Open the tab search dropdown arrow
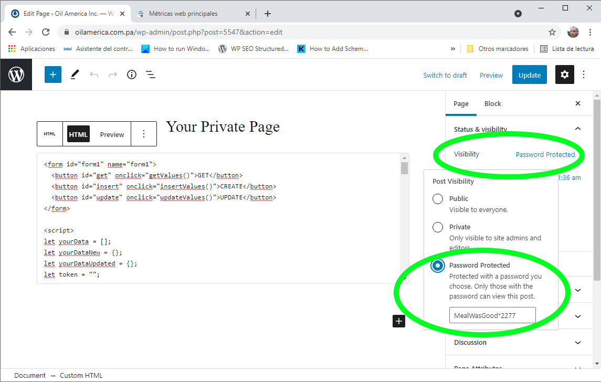 click(518, 14)
